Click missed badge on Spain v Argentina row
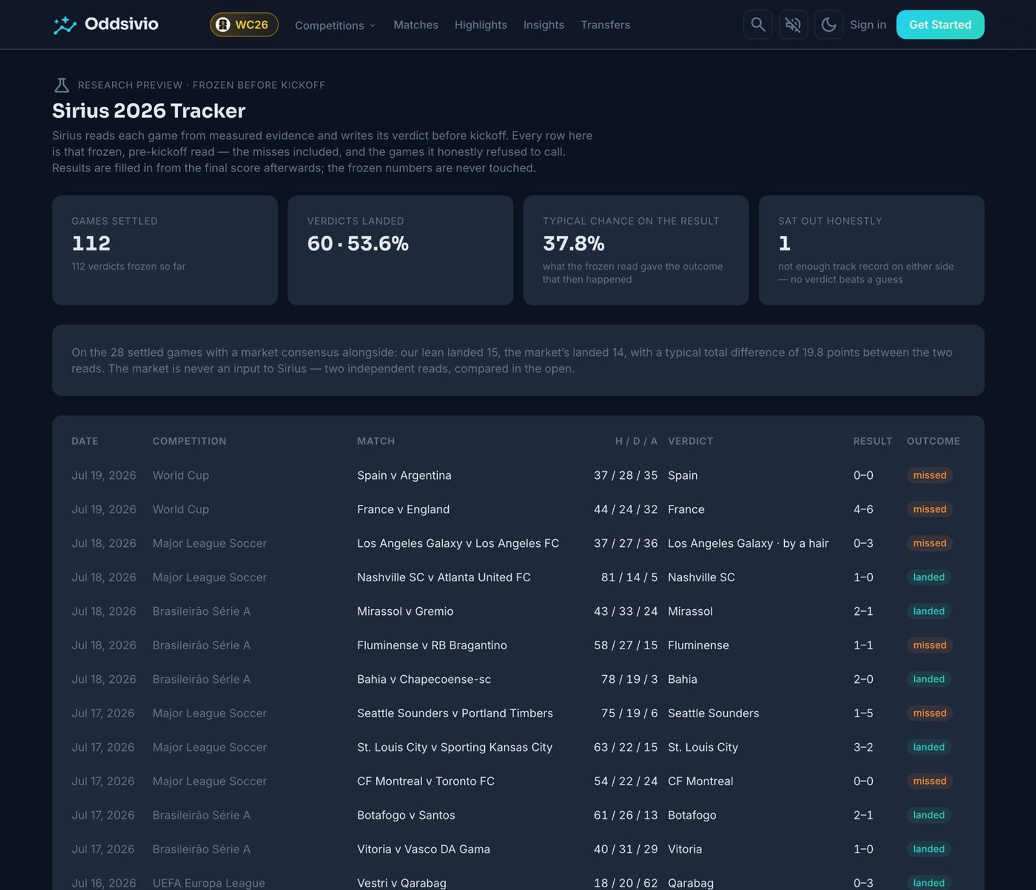Image resolution: width=1036 pixels, height=890 pixels. pos(929,475)
